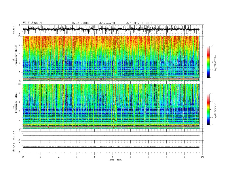228x176 pixels.
Task: Click the 'Time (min)' axis title
Action: pyautogui.click(x=115, y=160)
